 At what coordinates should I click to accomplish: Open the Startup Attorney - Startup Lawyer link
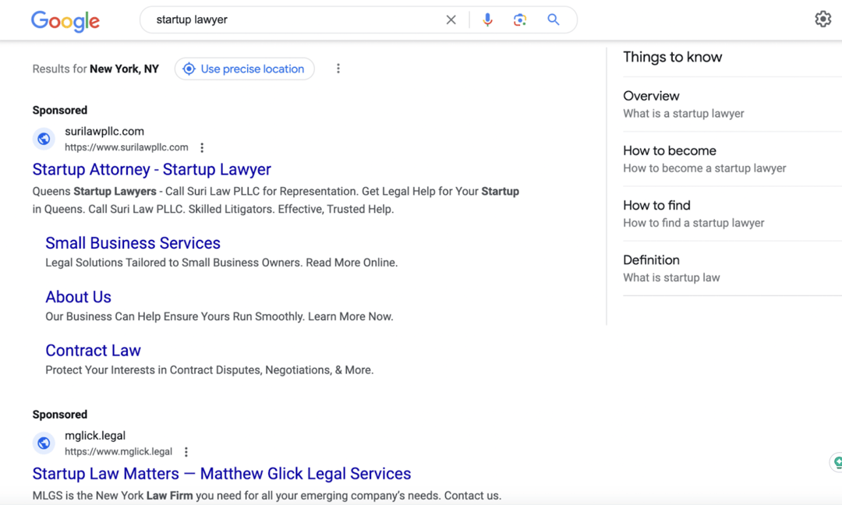152,169
